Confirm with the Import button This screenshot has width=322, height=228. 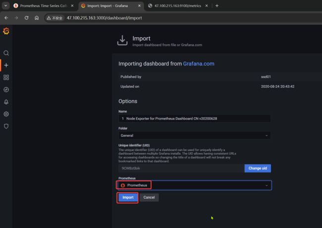[x=128, y=197]
